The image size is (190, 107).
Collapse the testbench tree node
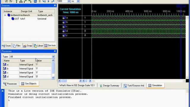(5, 15)
